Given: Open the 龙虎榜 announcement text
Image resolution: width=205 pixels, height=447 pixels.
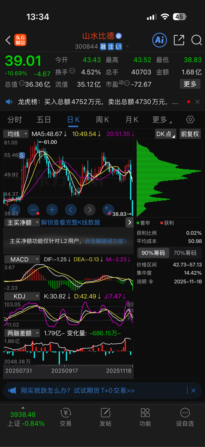Looking at the screenshot, I should 98,102.
